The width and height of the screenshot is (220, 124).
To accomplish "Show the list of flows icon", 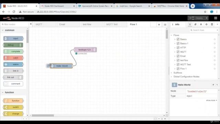I will tap(165, 24).
